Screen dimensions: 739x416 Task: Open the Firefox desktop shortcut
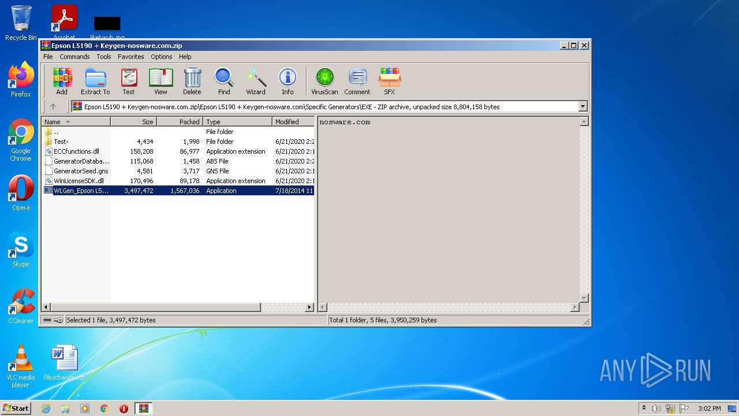21,80
